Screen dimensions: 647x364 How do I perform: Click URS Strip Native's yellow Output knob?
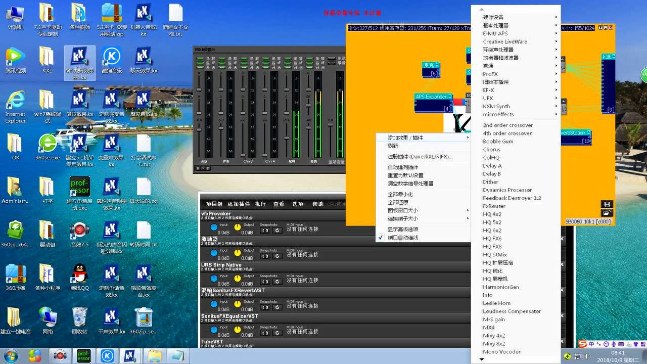click(x=238, y=278)
